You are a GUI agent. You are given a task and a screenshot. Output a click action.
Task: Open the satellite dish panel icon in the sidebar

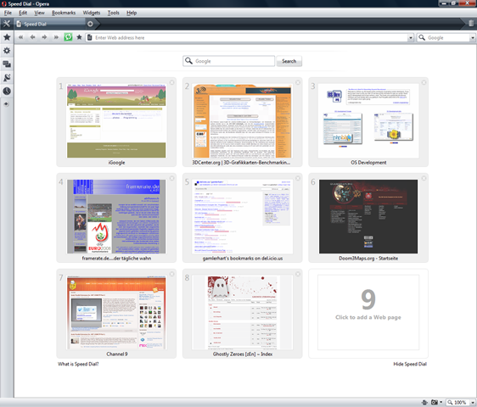[7, 77]
